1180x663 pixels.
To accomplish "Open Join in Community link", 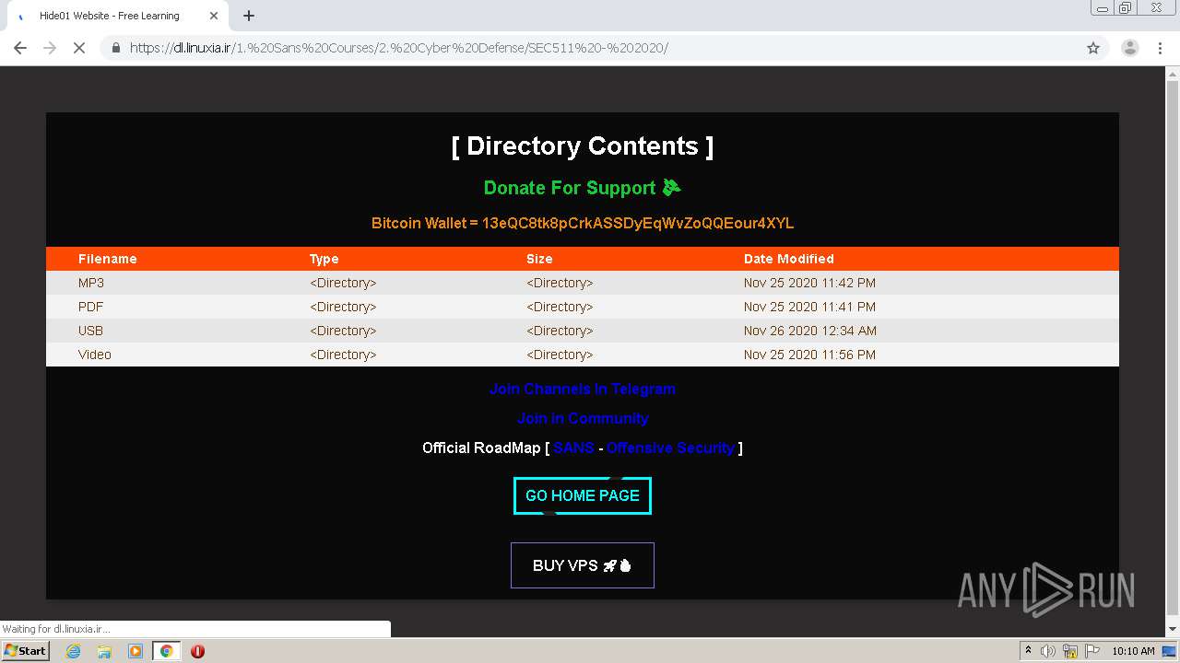I will click(583, 418).
